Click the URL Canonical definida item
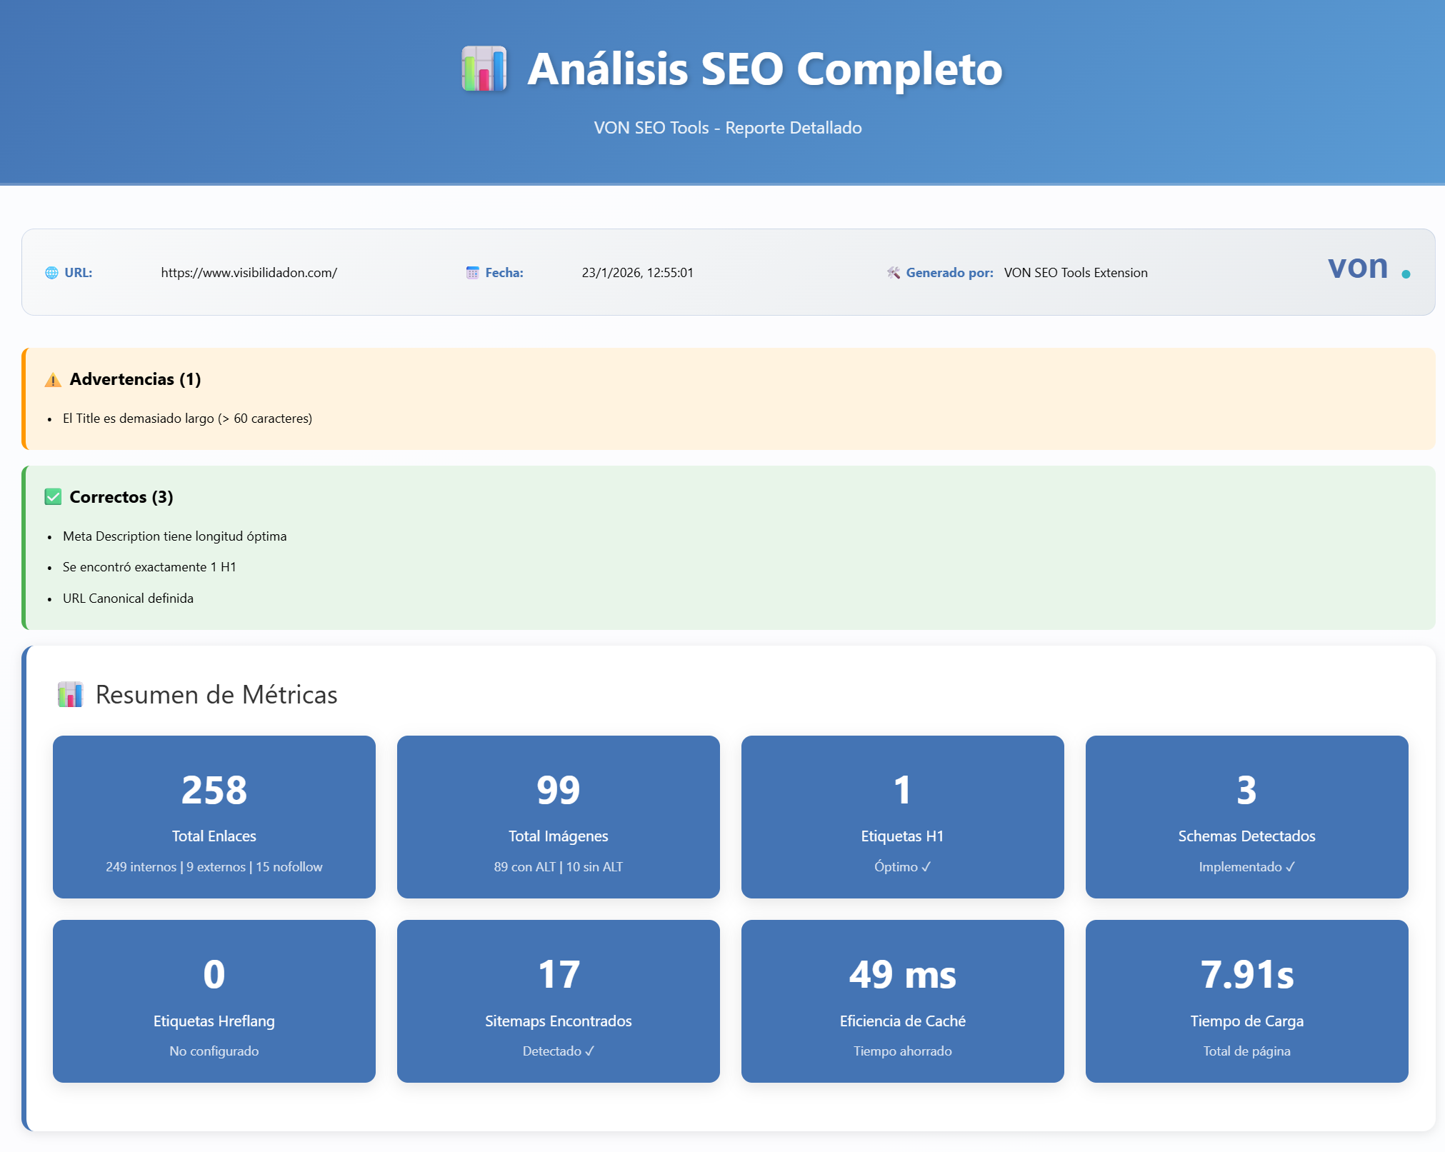The height and width of the screenshot is (1152, 1445). point(128,598)
